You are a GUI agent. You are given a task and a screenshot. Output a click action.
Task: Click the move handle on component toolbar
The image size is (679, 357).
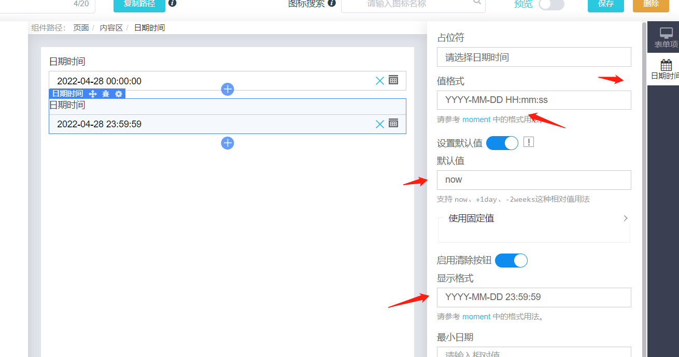pyautogui.click(x=93, y=94)
